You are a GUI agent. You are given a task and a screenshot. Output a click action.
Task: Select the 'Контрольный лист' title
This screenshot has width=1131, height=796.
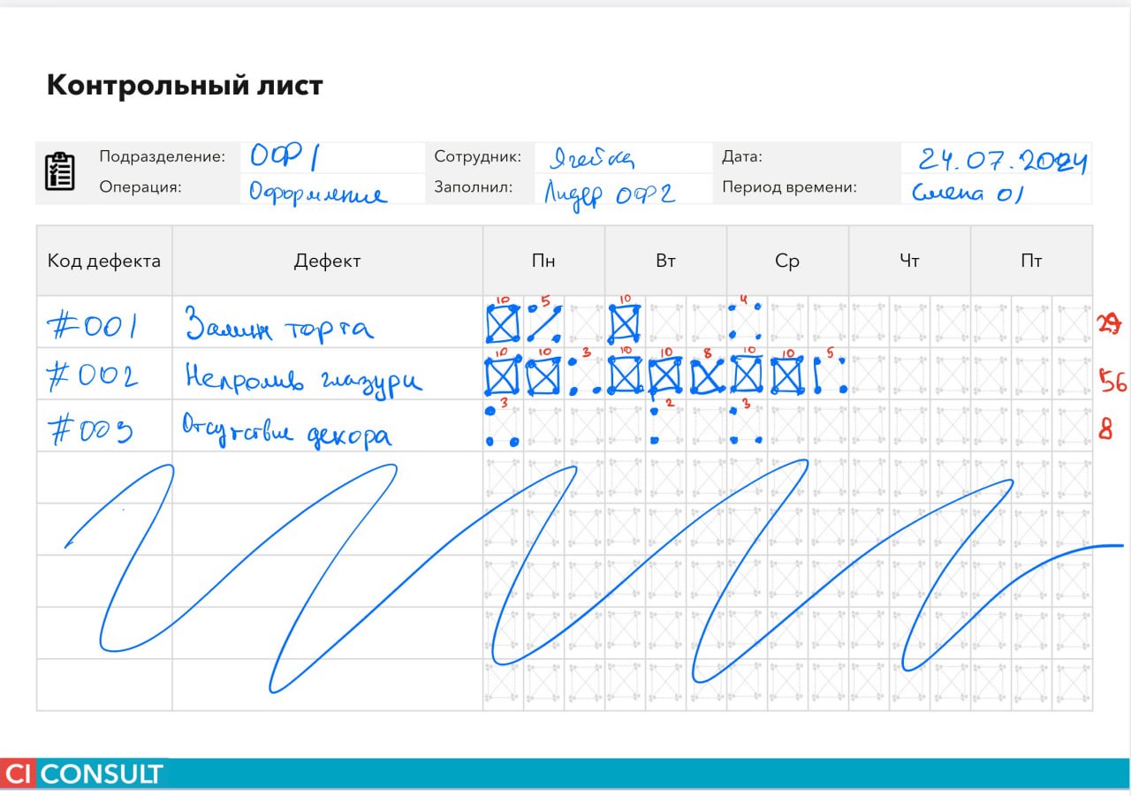tap(185, 86)
